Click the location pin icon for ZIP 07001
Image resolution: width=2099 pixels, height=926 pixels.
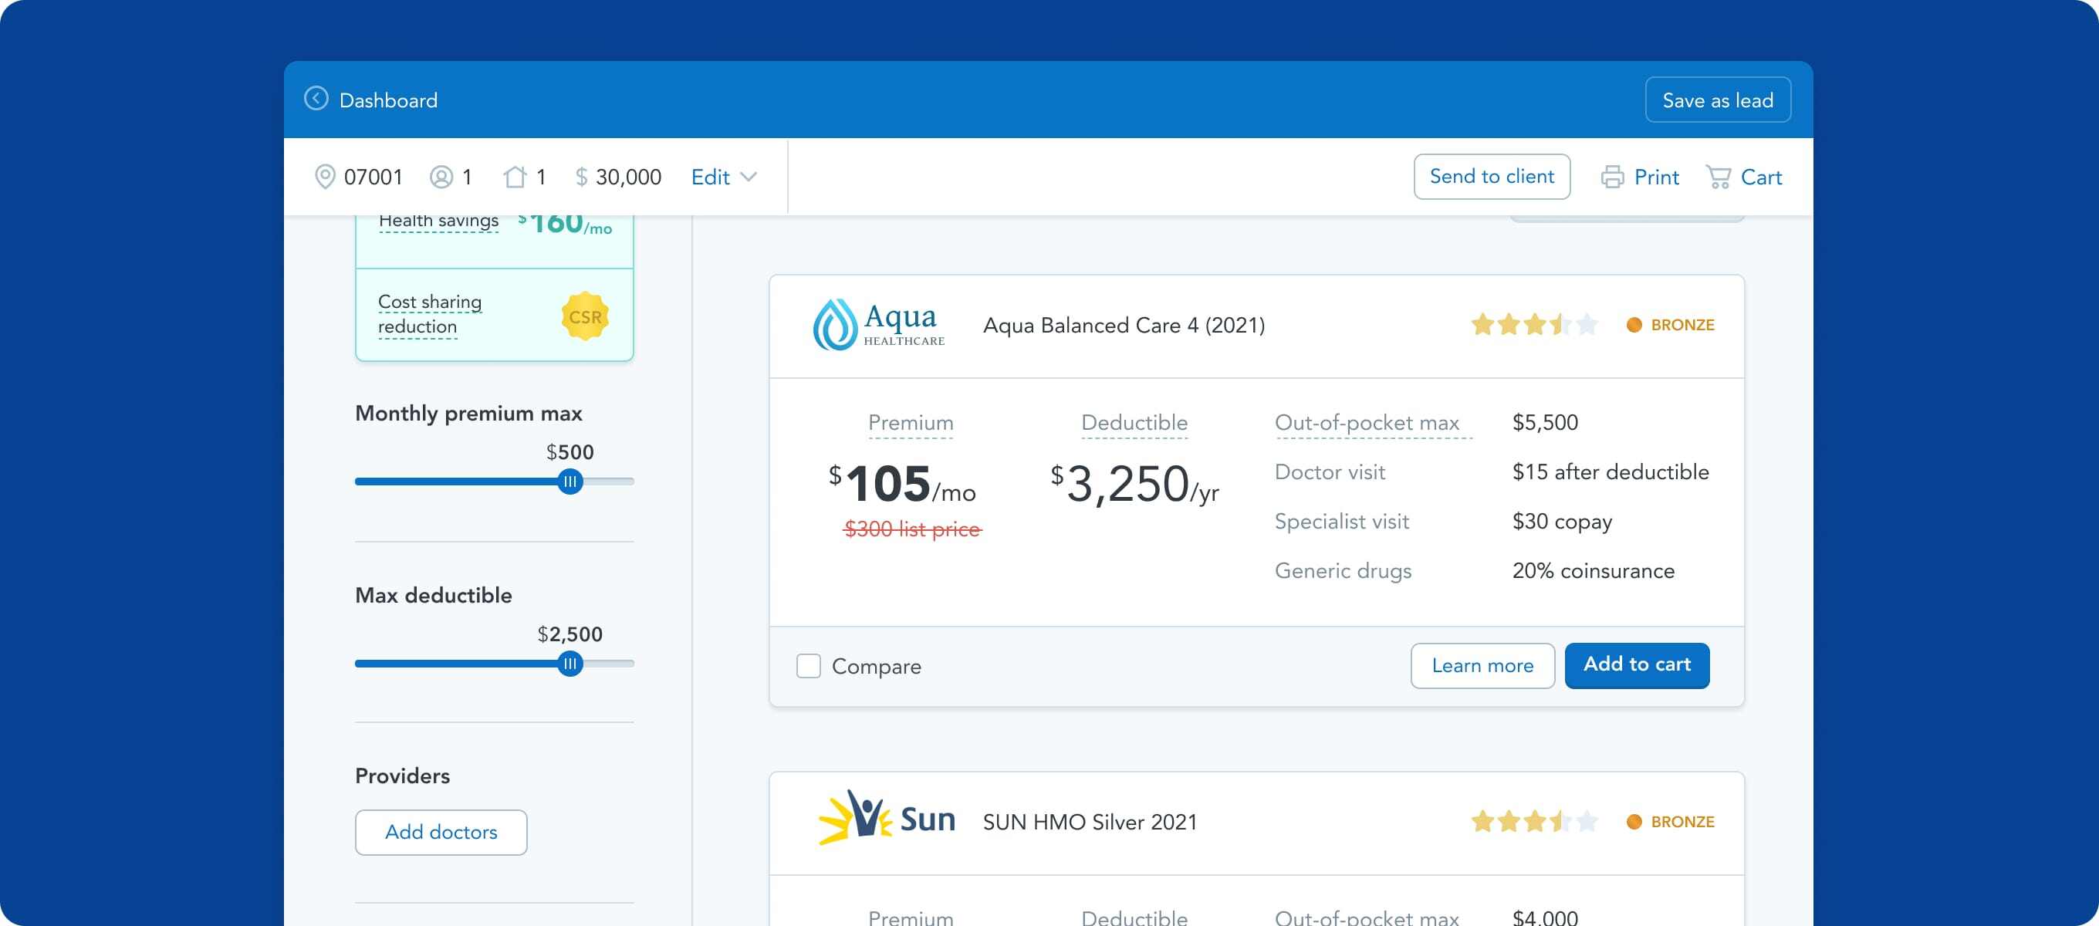[325, 176]
